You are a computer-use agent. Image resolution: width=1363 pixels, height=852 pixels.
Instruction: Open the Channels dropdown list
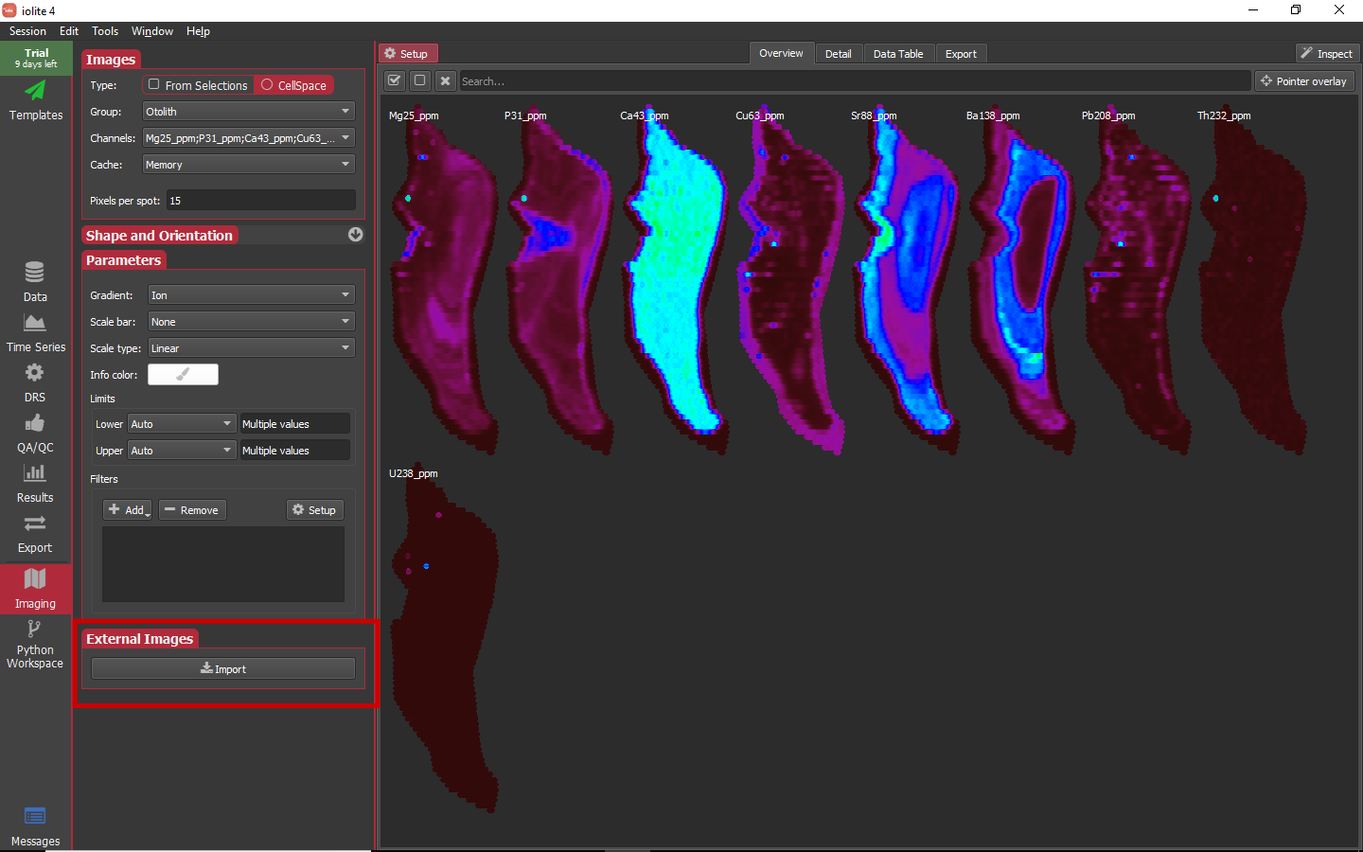[248, 138]
